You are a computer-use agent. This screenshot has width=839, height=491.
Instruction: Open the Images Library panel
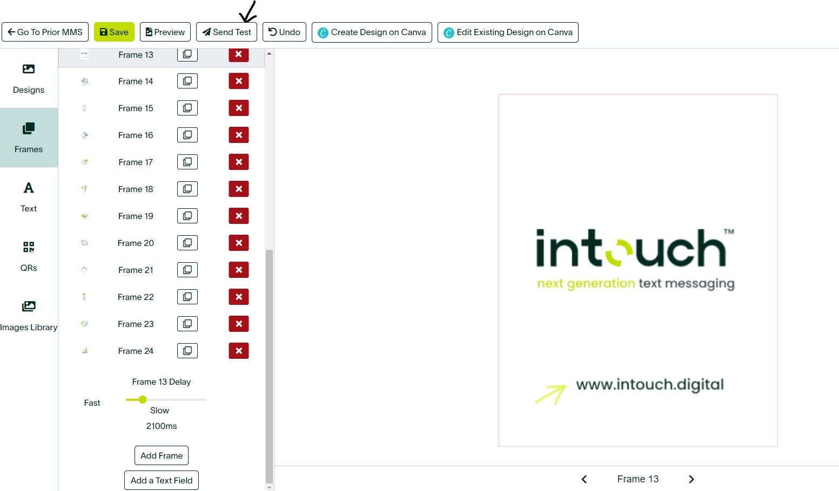coord(29,316)
